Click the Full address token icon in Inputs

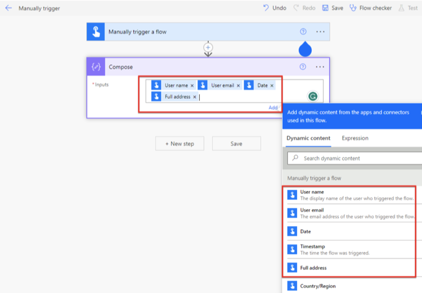point(156,97)
